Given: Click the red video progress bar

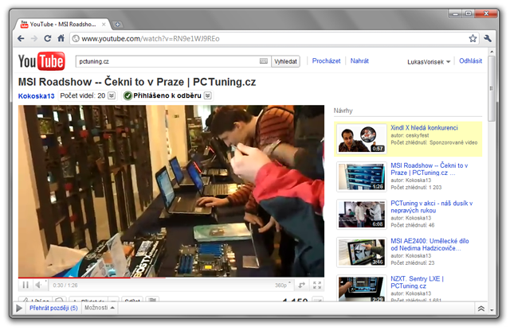Looking at the screenshot, I should click(74, 278).
